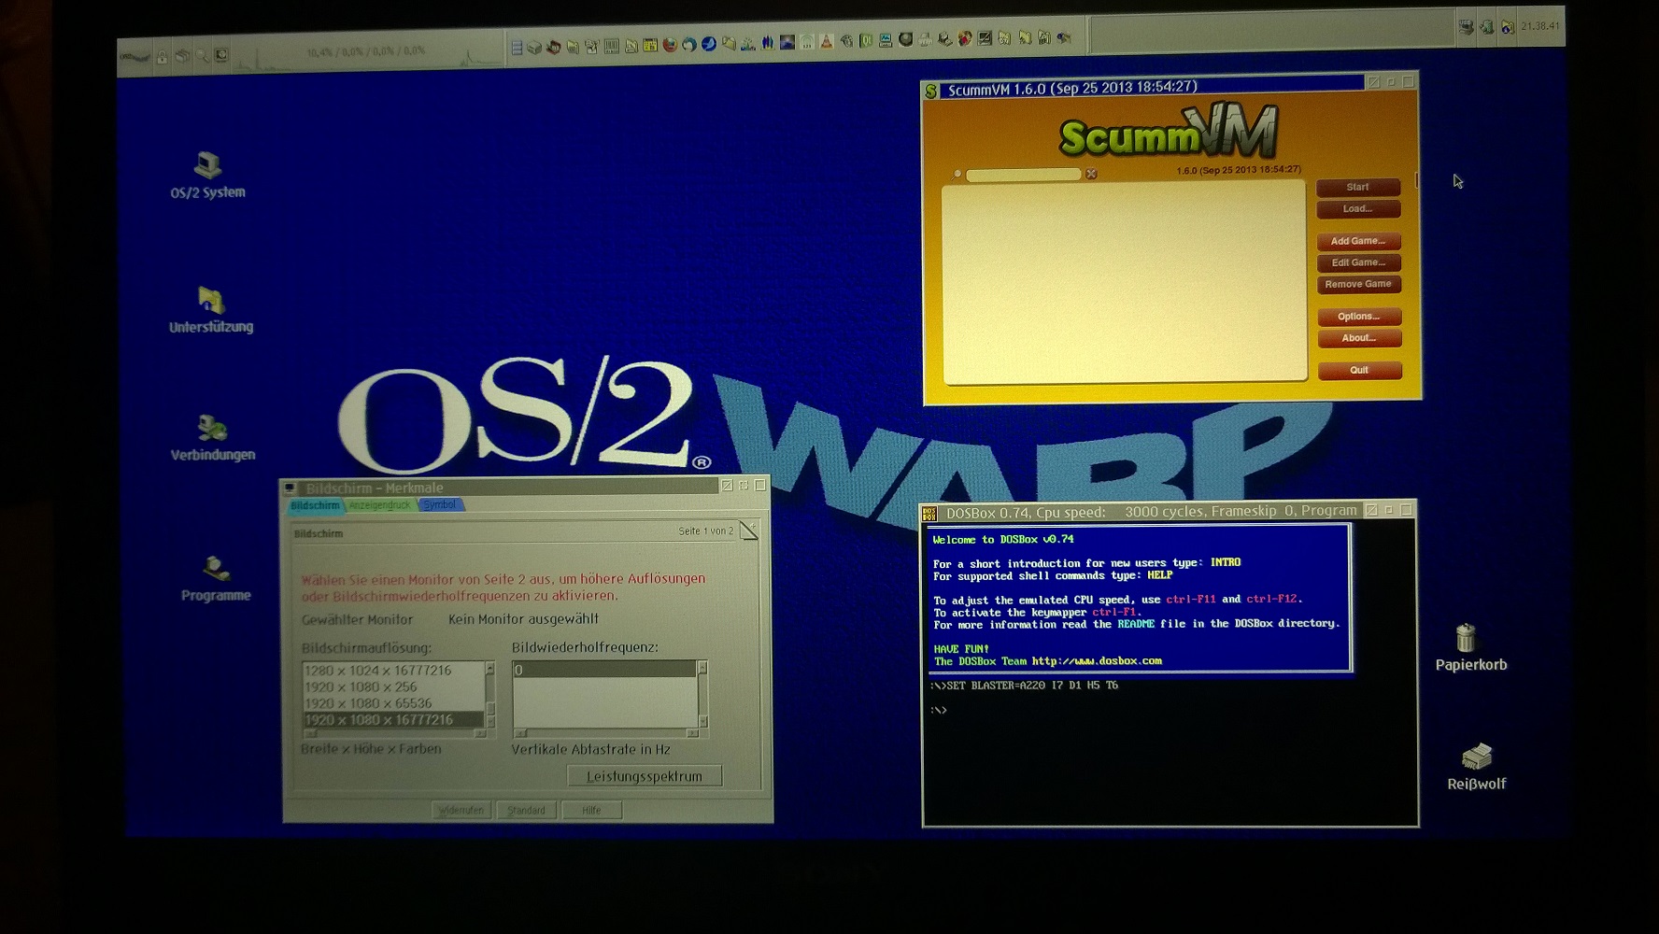
Task: Open the Reißwolf shredder icon
Action: click(1477, 756)
